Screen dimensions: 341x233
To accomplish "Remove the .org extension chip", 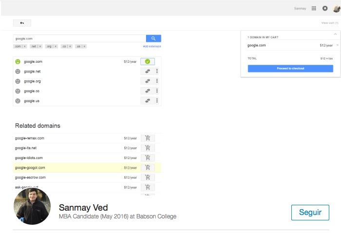I will point(56,46).
